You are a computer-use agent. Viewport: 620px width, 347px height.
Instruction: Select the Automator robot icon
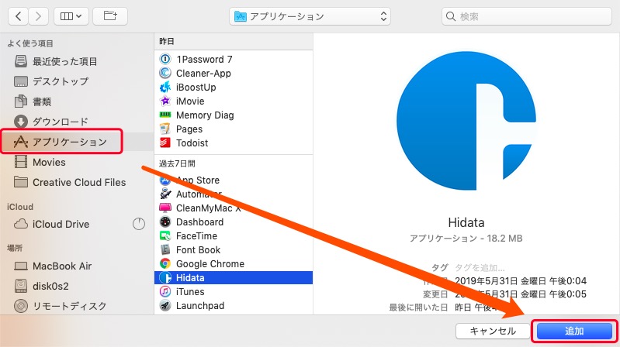click(x=165, y=194)
